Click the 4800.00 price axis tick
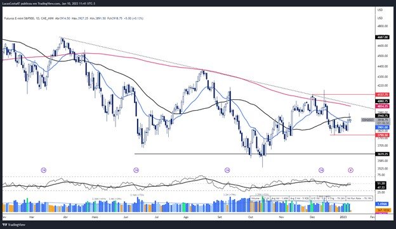This screenshot has width=396, height=229. [x=383, y=26]
